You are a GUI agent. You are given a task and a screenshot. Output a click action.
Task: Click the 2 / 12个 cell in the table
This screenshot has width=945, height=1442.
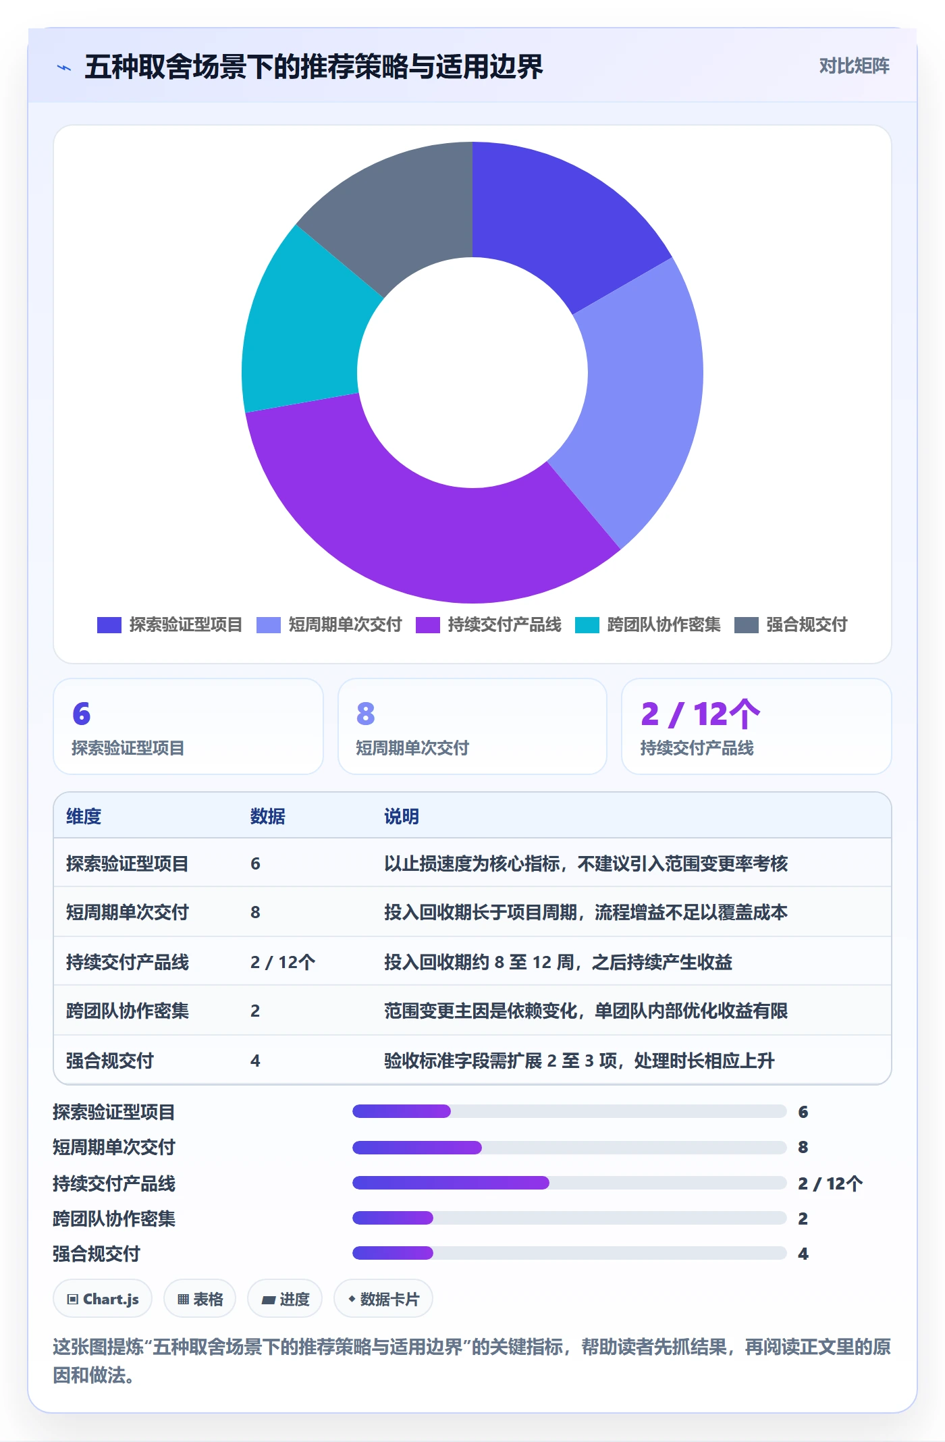tap(283, 962)
